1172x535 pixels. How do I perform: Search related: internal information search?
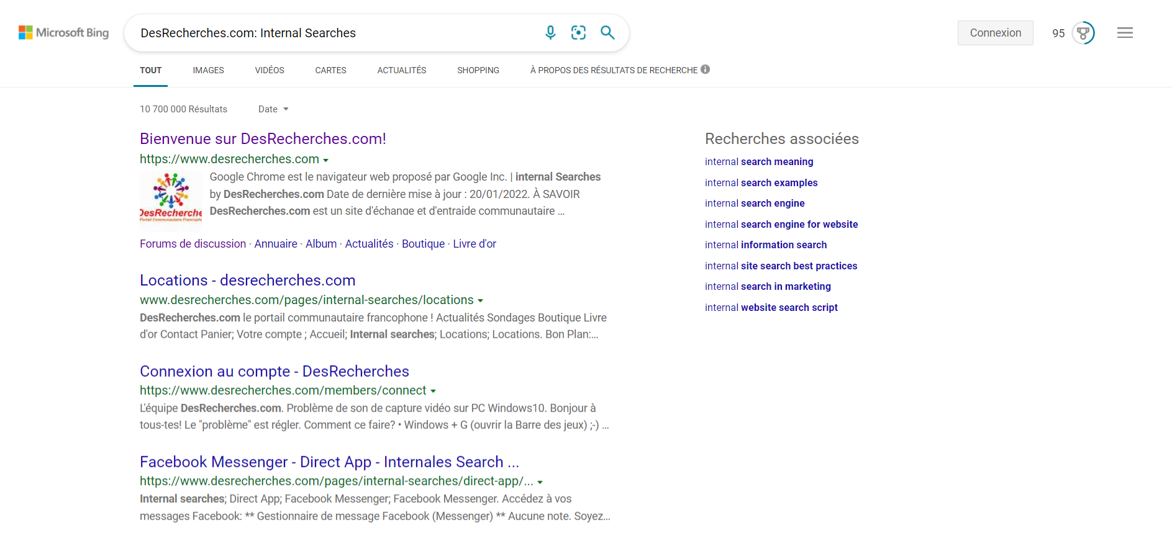[x=766, y=245]
